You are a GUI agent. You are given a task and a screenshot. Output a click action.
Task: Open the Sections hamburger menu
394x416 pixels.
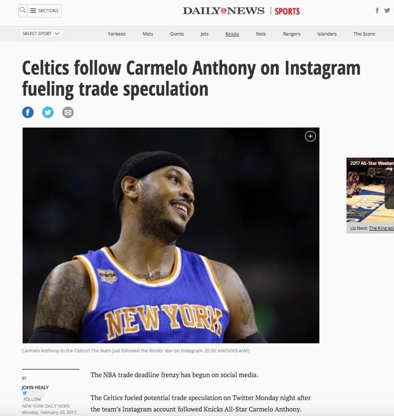[45, 11]
